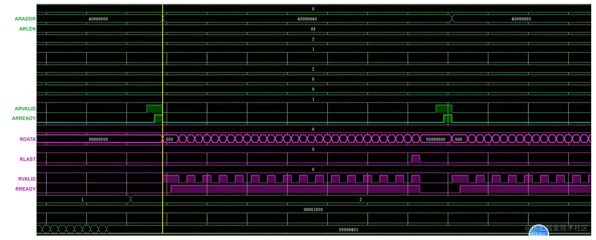Select the ARVALID signal label
The width and height of the screenshot is (596, 240).
coord(25,108)
